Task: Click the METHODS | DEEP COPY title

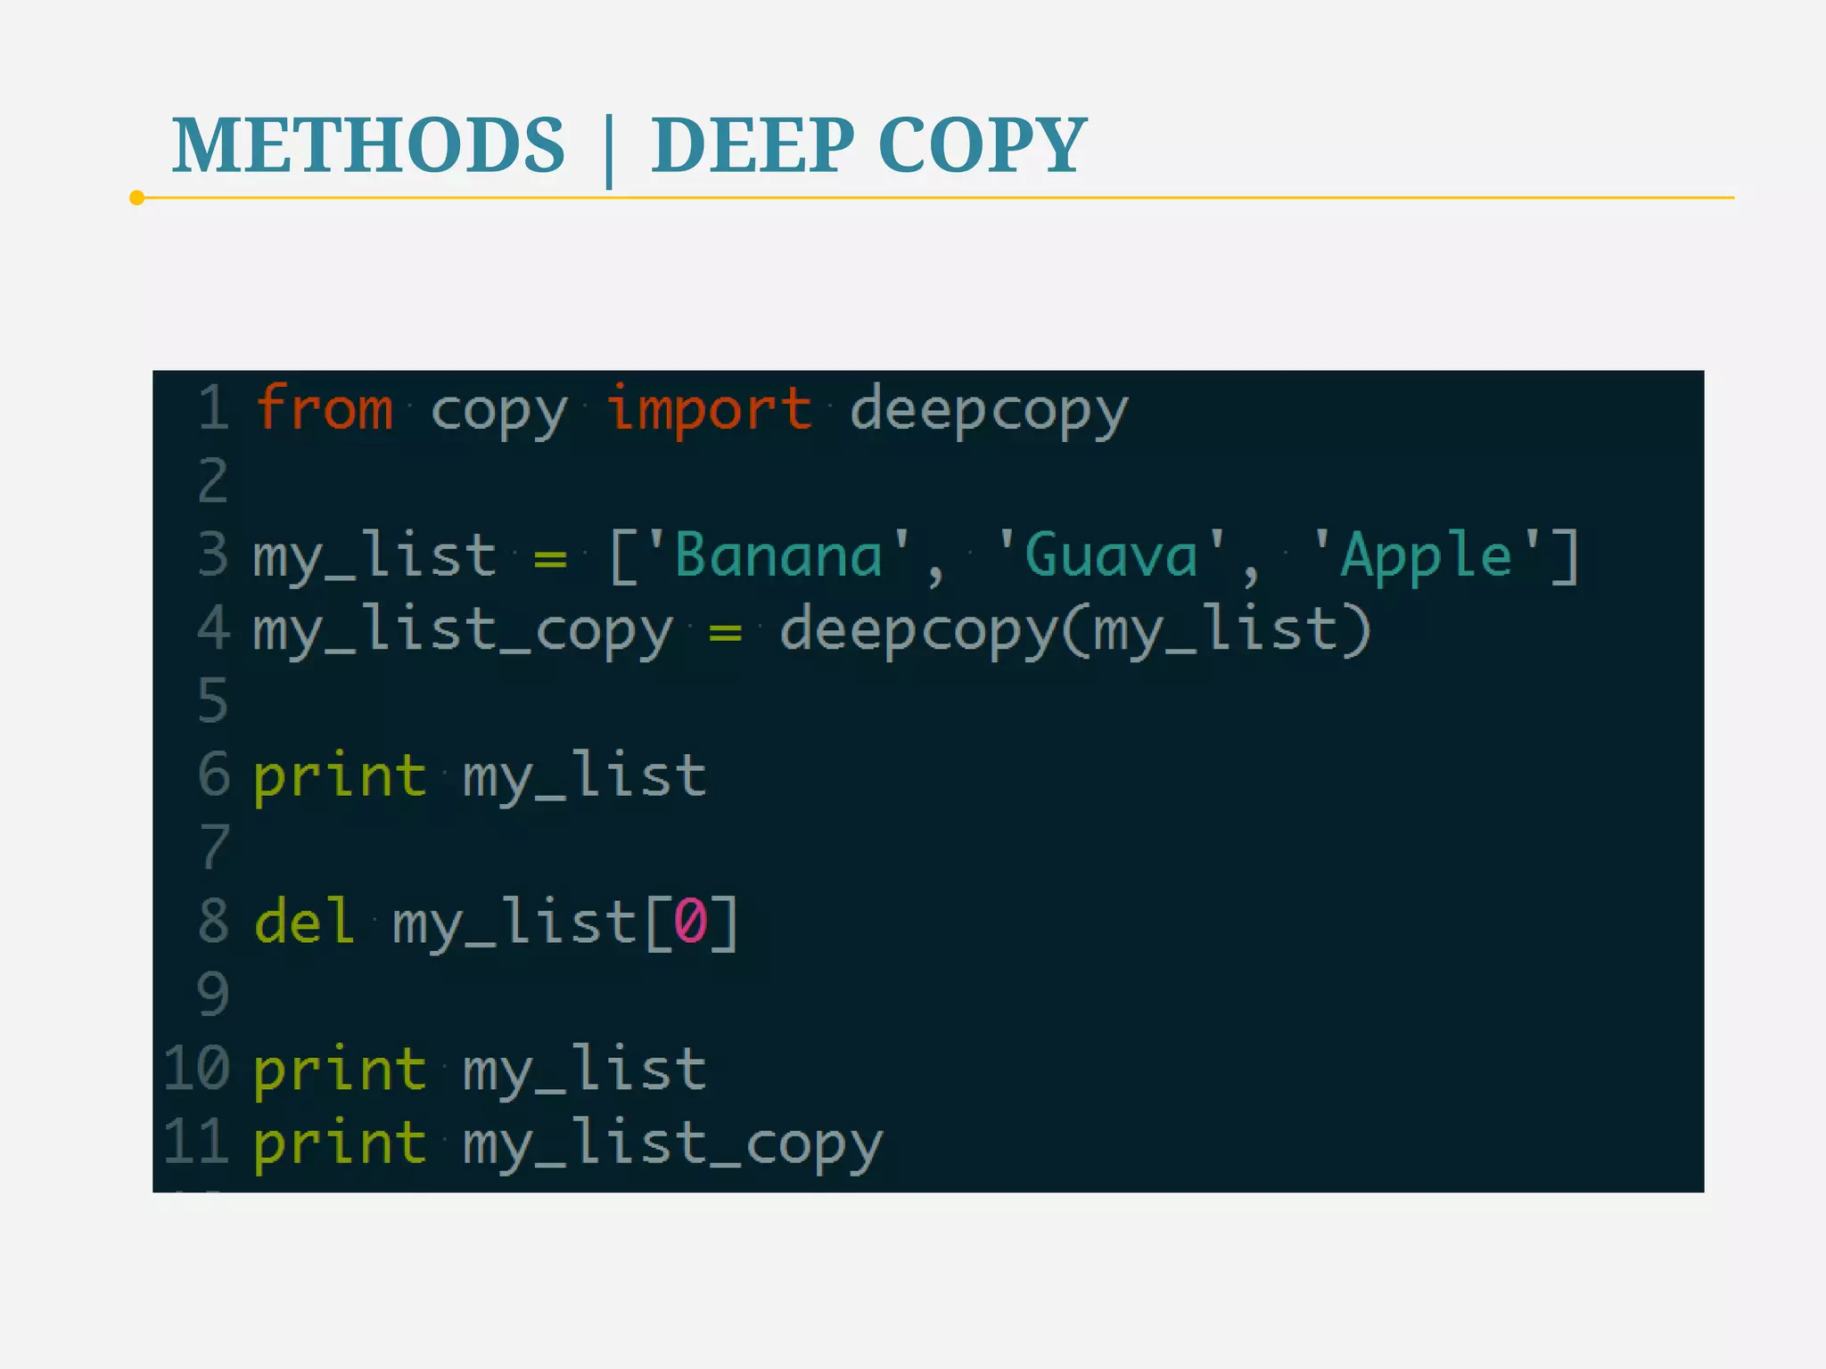Action: coord(629,145)
